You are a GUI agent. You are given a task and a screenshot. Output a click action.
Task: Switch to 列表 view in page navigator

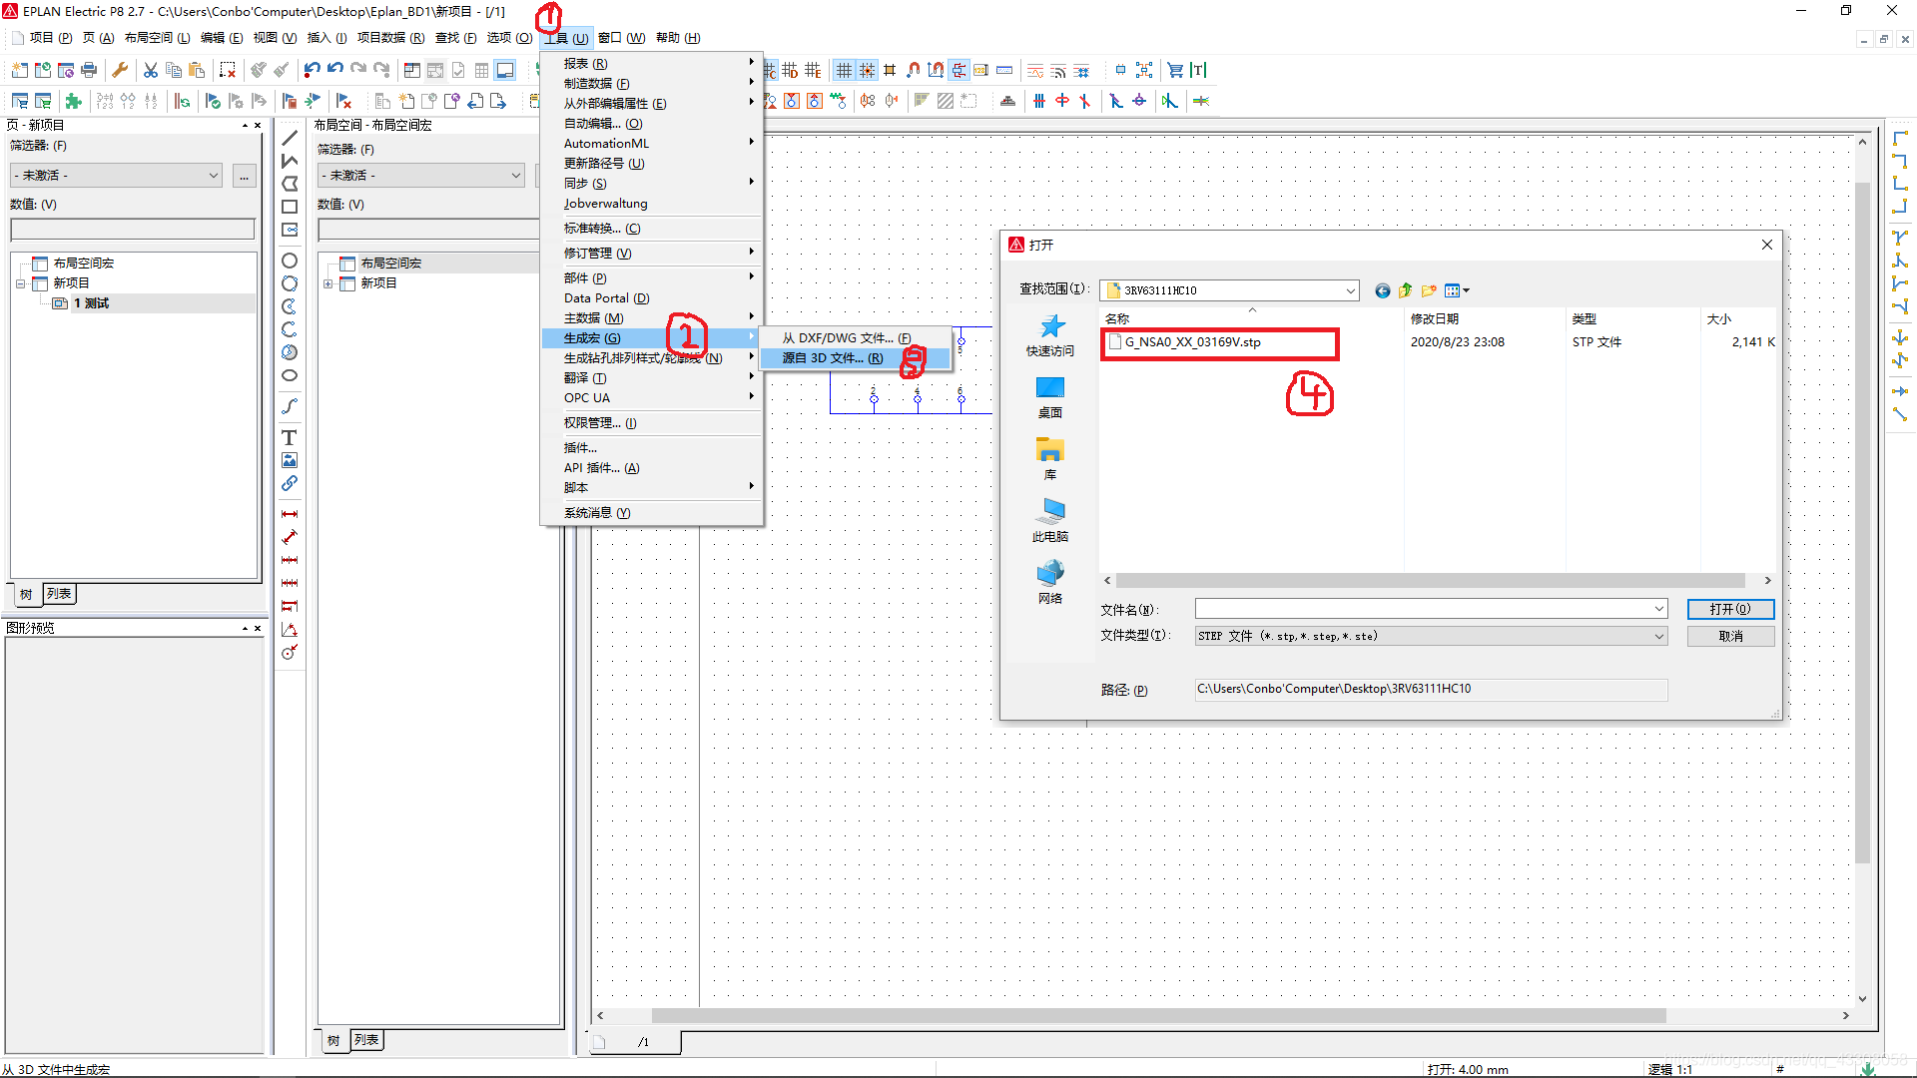59,594
